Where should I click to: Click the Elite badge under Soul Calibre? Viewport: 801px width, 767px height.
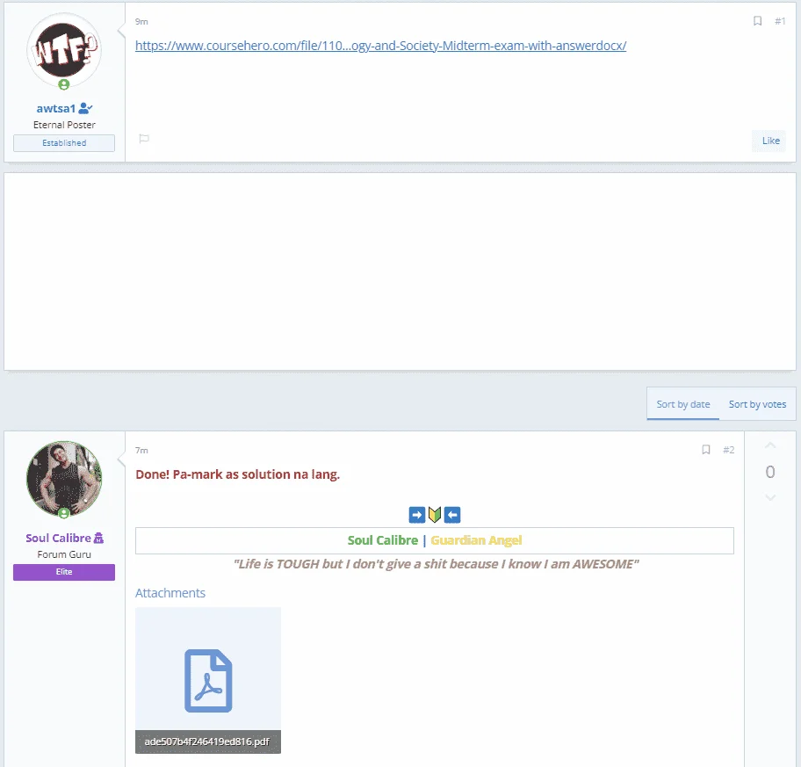click(x=64, y=572)
